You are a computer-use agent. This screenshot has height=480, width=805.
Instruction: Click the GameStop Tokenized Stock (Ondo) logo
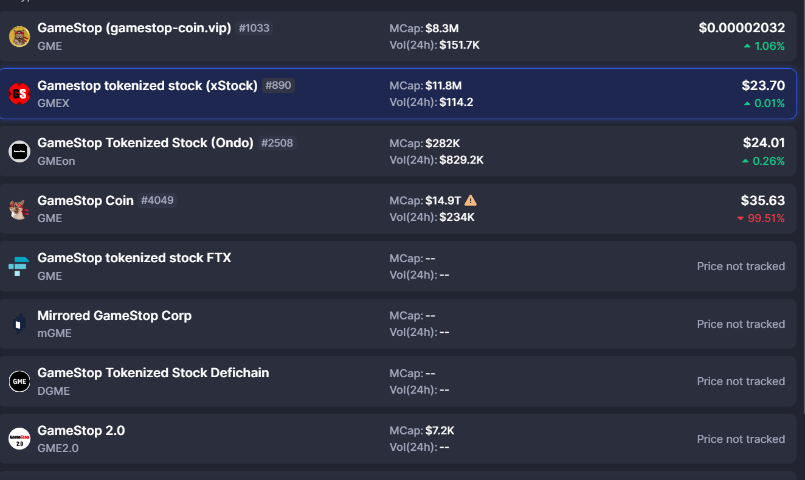(x=19, y=151)
